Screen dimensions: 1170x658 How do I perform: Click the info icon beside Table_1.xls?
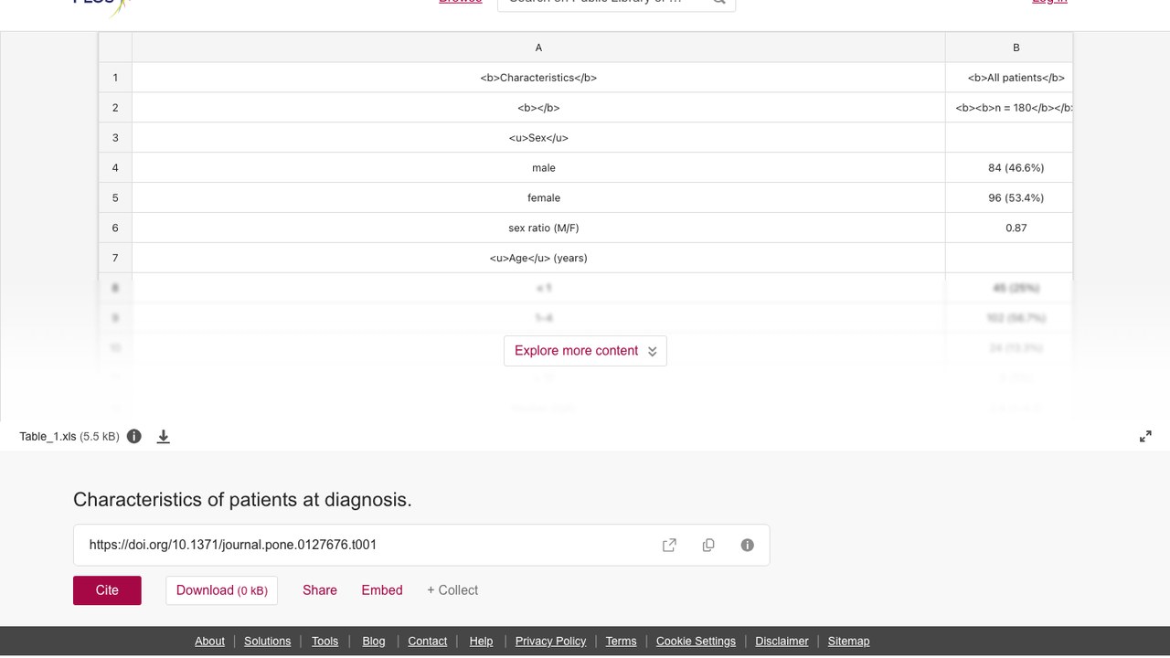point(134,436)
